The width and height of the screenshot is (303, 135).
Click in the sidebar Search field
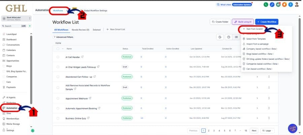14,26
